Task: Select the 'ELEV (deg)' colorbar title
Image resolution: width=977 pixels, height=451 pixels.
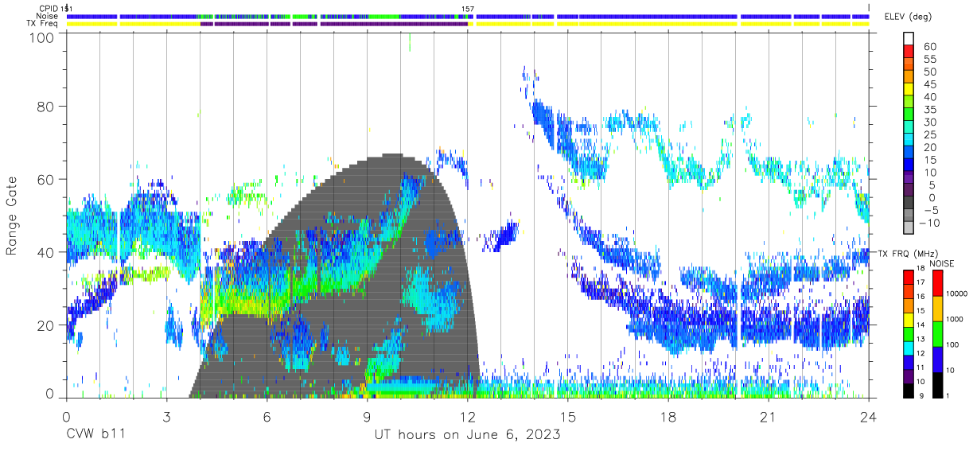Action: pos(909,17)
